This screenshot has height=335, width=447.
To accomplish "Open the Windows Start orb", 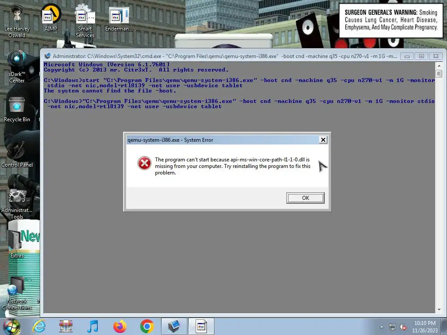I will 12,327.
